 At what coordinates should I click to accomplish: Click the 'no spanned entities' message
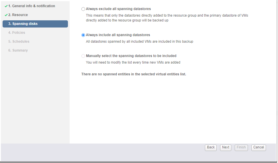point(134,74)
